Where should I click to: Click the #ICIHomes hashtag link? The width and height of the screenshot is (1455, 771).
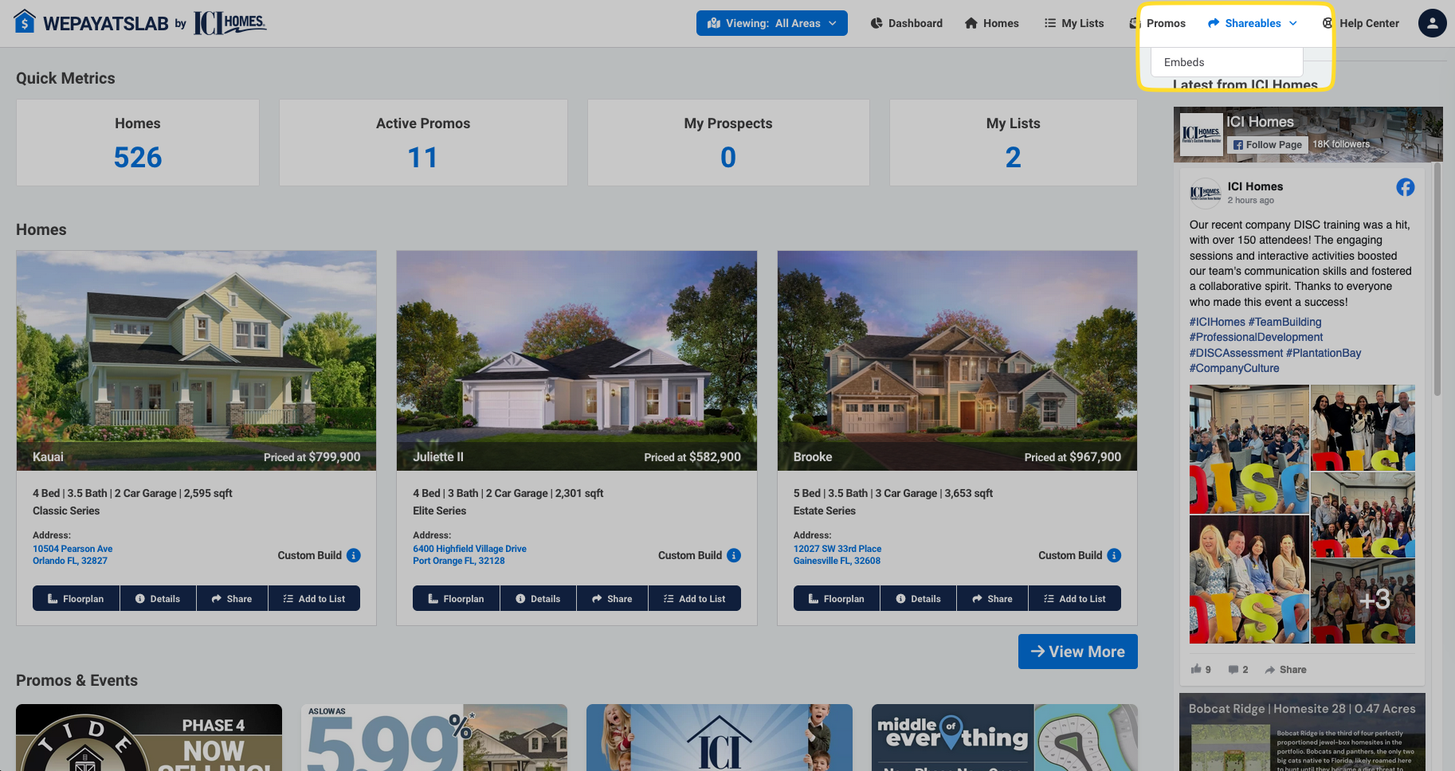pyautogui.click(x=1217, y=322)
